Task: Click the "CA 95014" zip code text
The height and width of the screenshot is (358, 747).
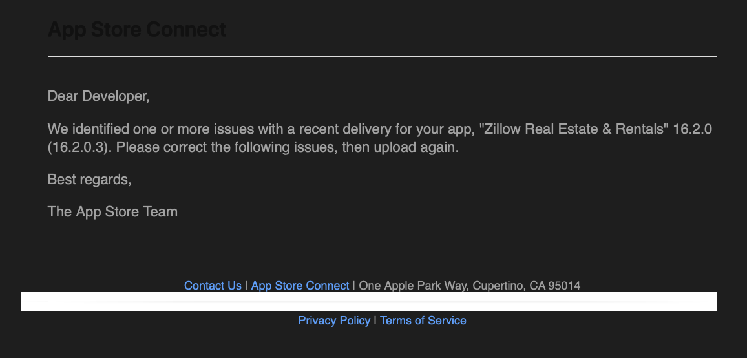Action: pyautogui.click(x=555, y=286)
